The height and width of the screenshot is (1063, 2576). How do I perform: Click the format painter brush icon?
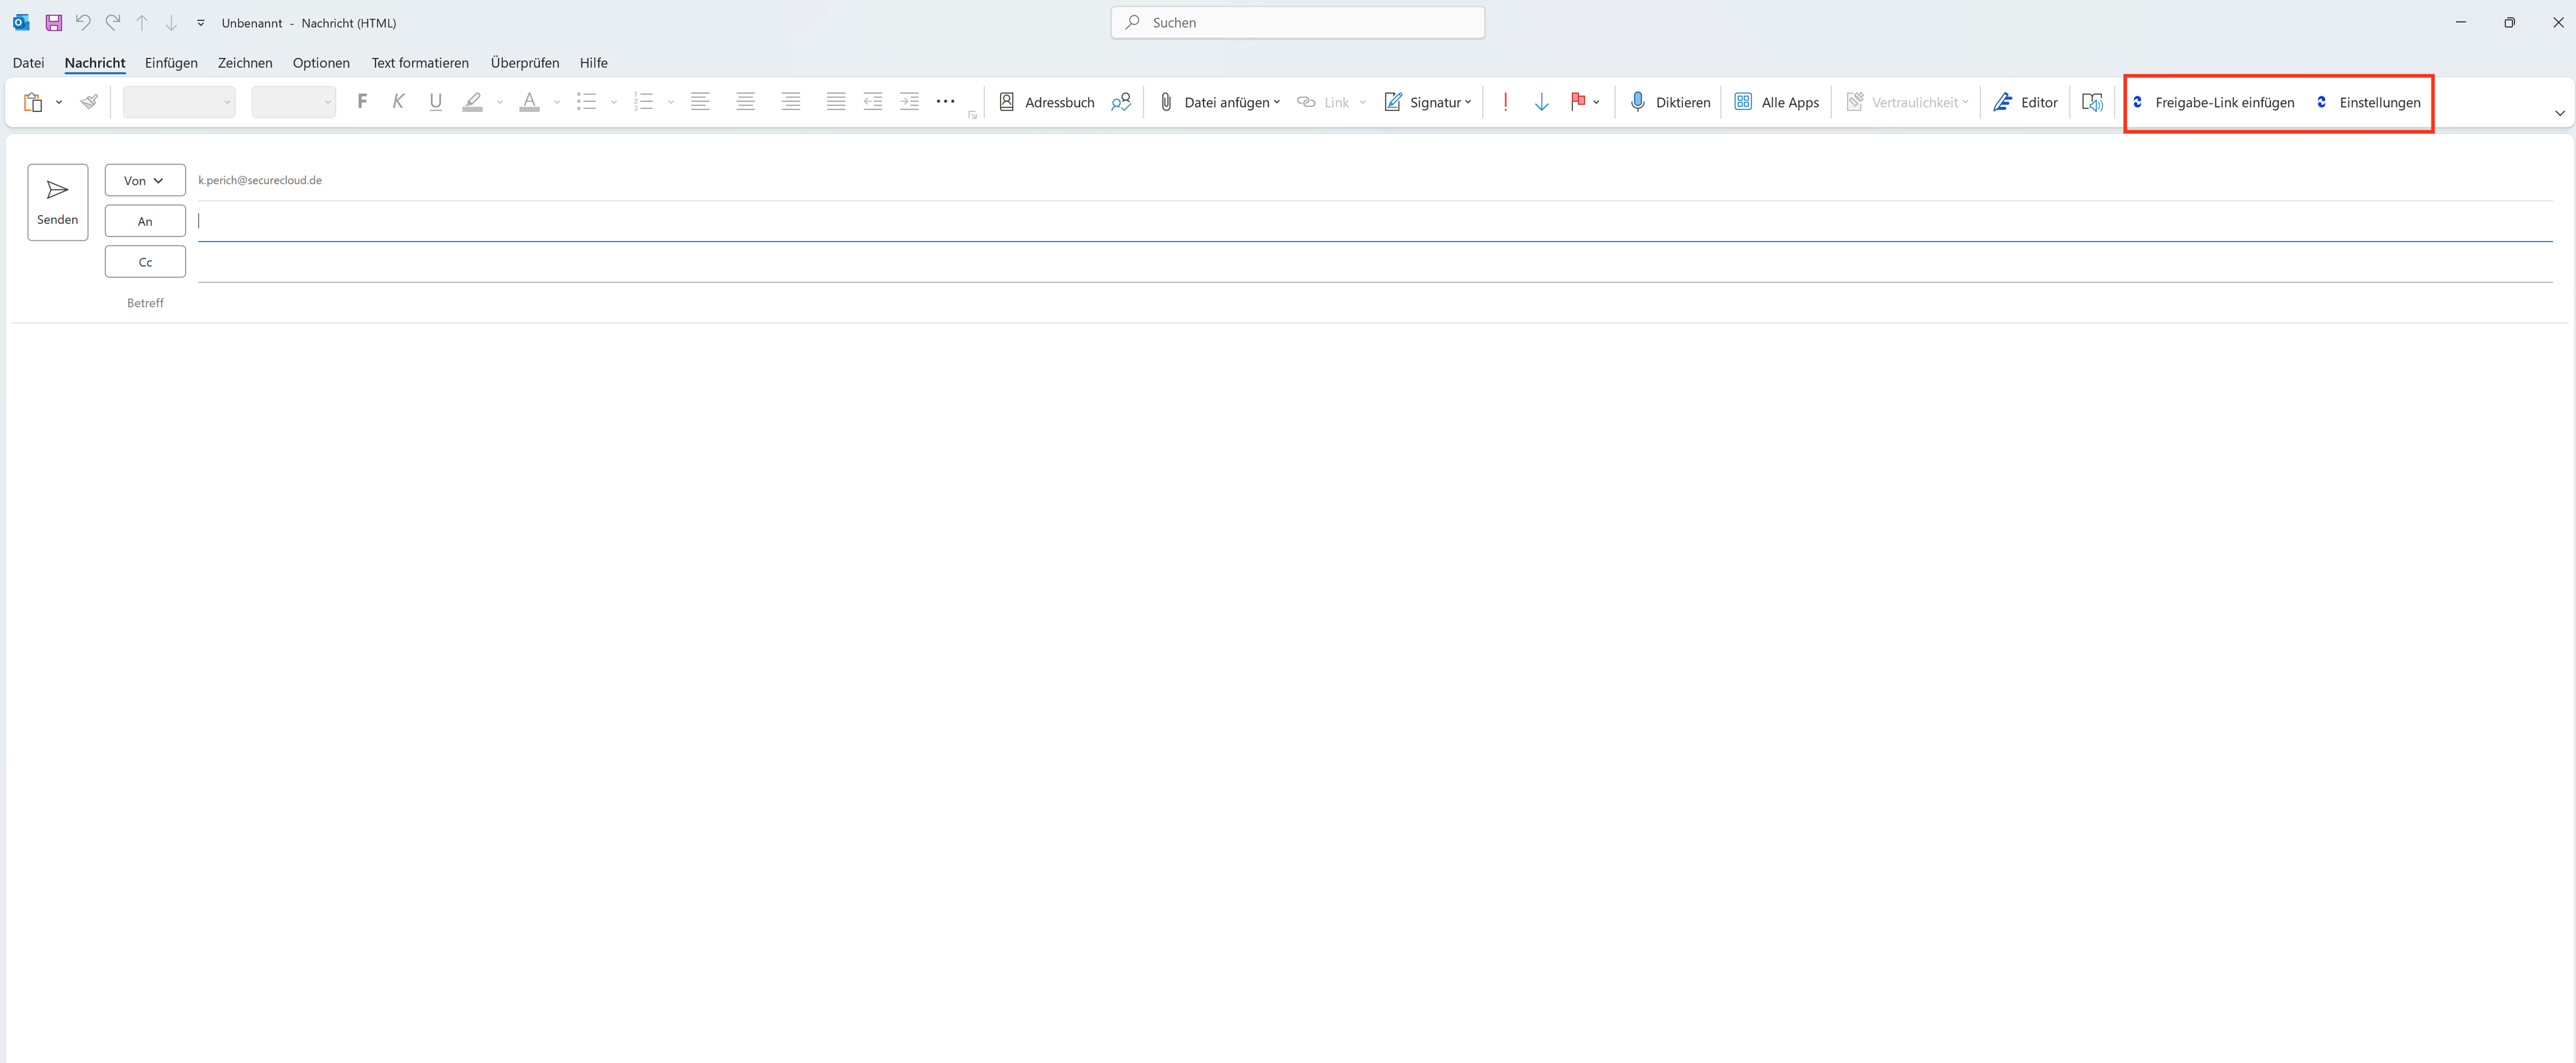tap(89, 101)
